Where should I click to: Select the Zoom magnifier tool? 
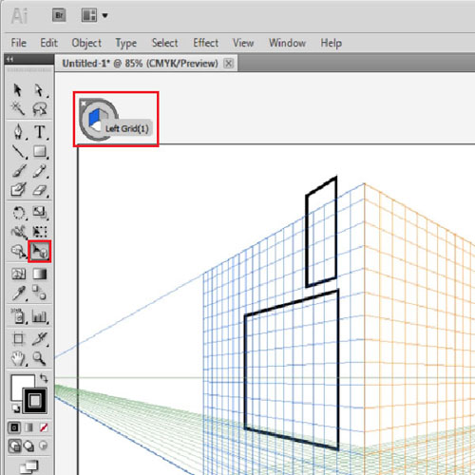click(39, 358)
